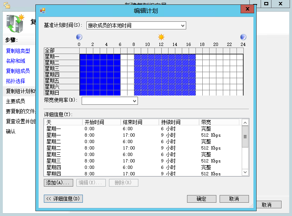Select the 星期日 row header in schedule grid

pyautogui.click(x=62, y=93)
